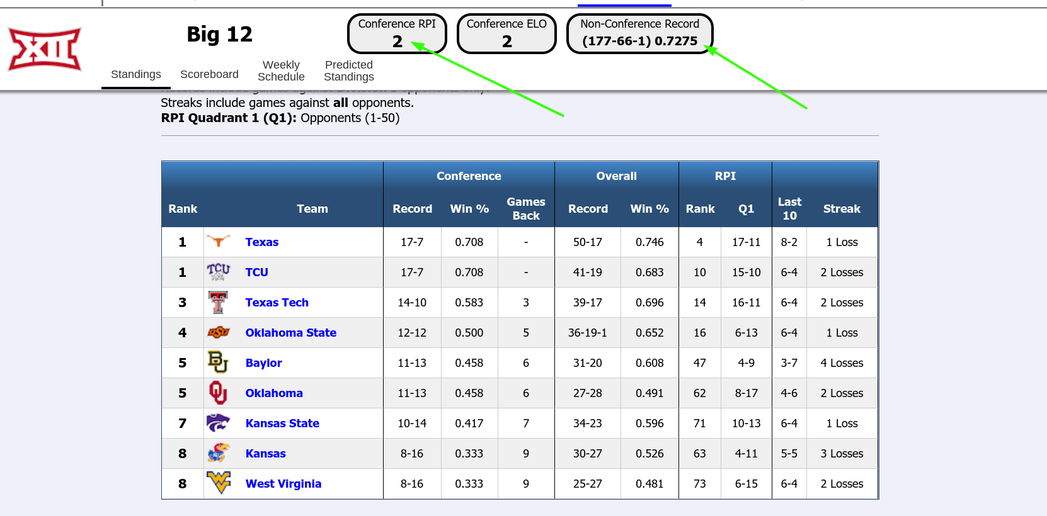
Task: Open the Oklahoma team link
Action: (x=274, y=393)
